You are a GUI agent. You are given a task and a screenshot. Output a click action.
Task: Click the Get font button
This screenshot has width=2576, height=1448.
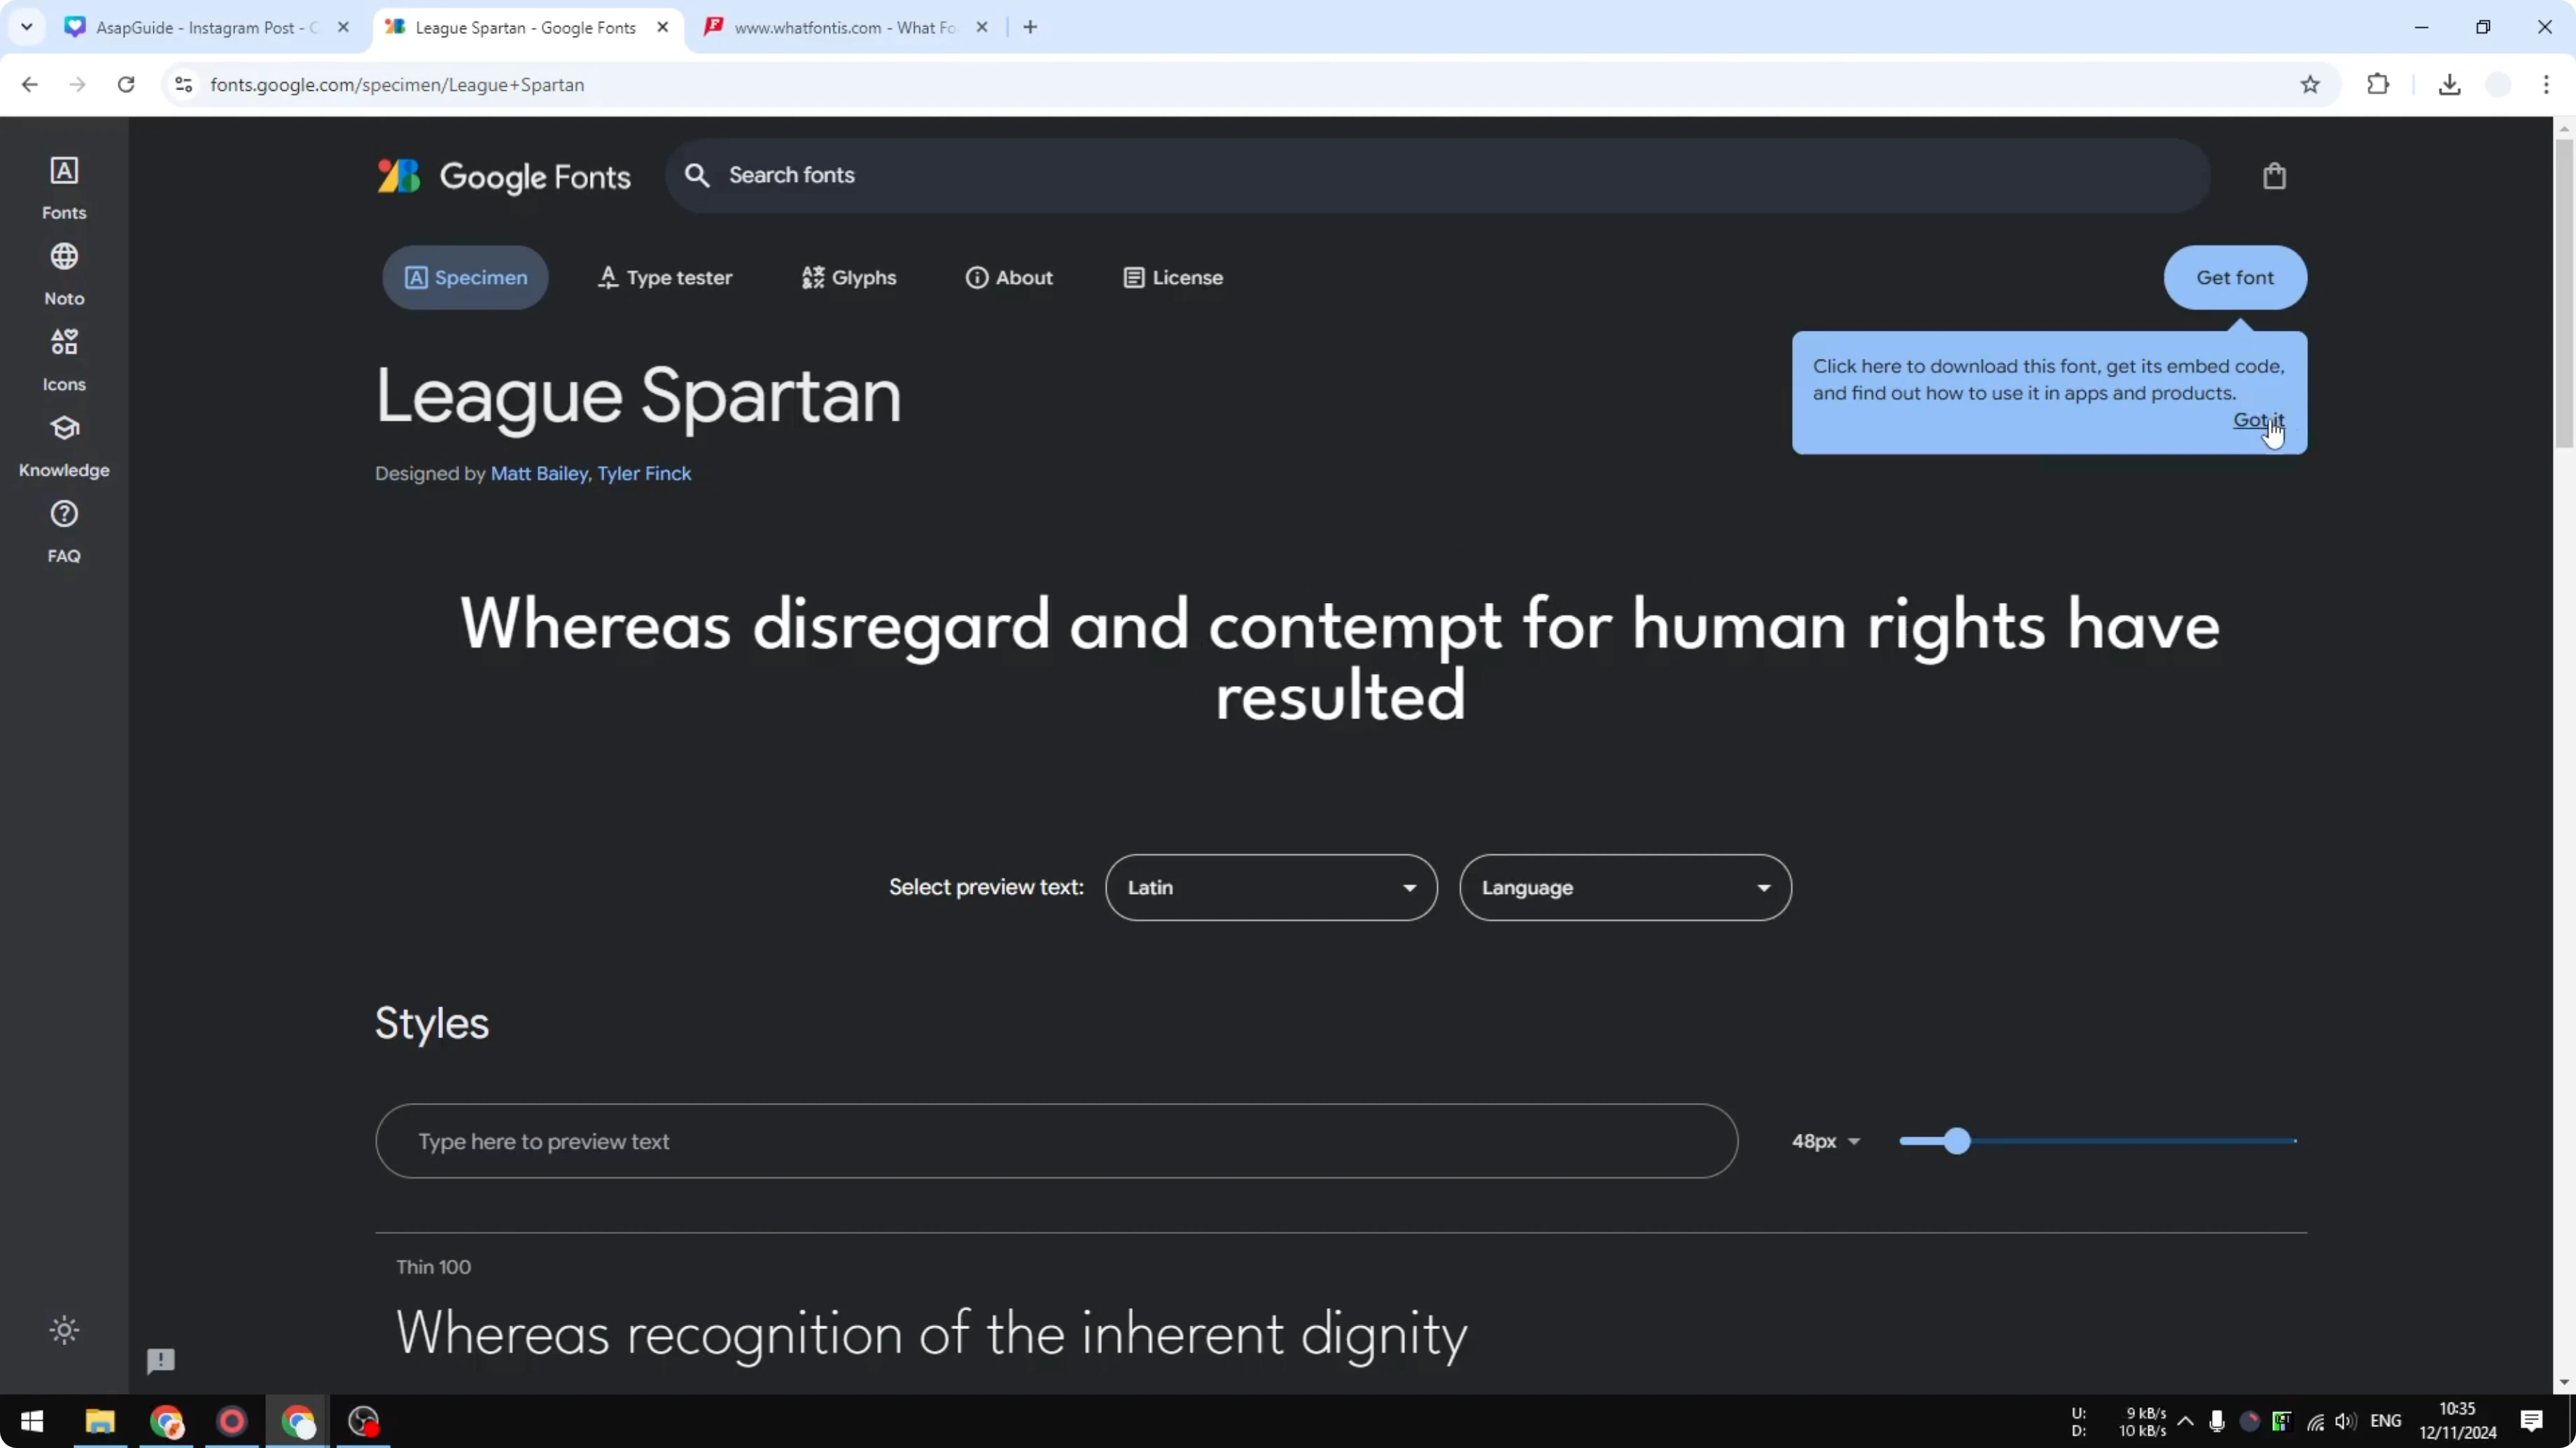[2235, 277]
